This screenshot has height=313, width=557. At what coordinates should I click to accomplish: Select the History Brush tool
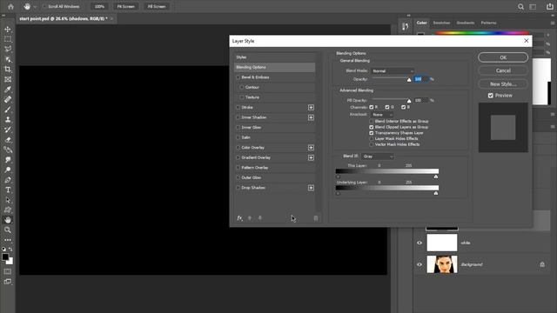tap(8, 130)
